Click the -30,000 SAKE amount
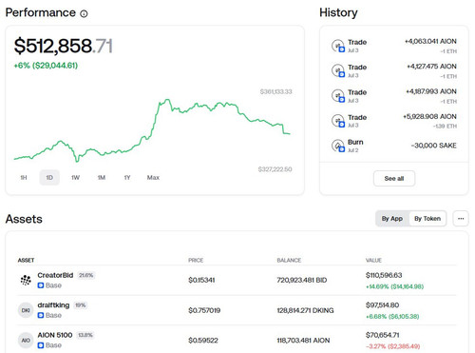The height and width of the screenshot is (353, 475). click(434, 146)
